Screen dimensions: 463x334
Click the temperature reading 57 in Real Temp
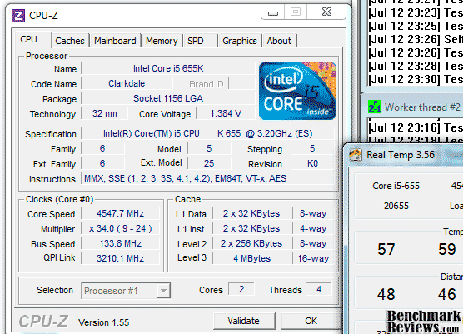coord(386,249)
